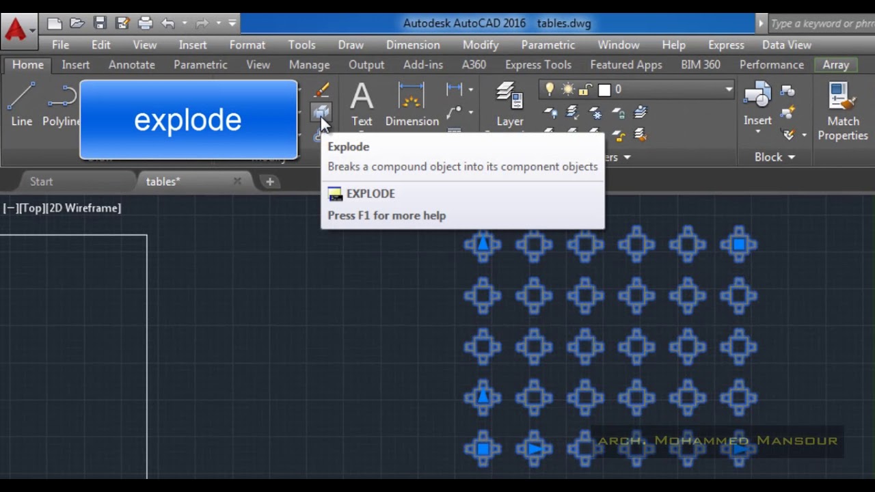
Task: Click the Block Editor icon
Action: pos(787,112)
